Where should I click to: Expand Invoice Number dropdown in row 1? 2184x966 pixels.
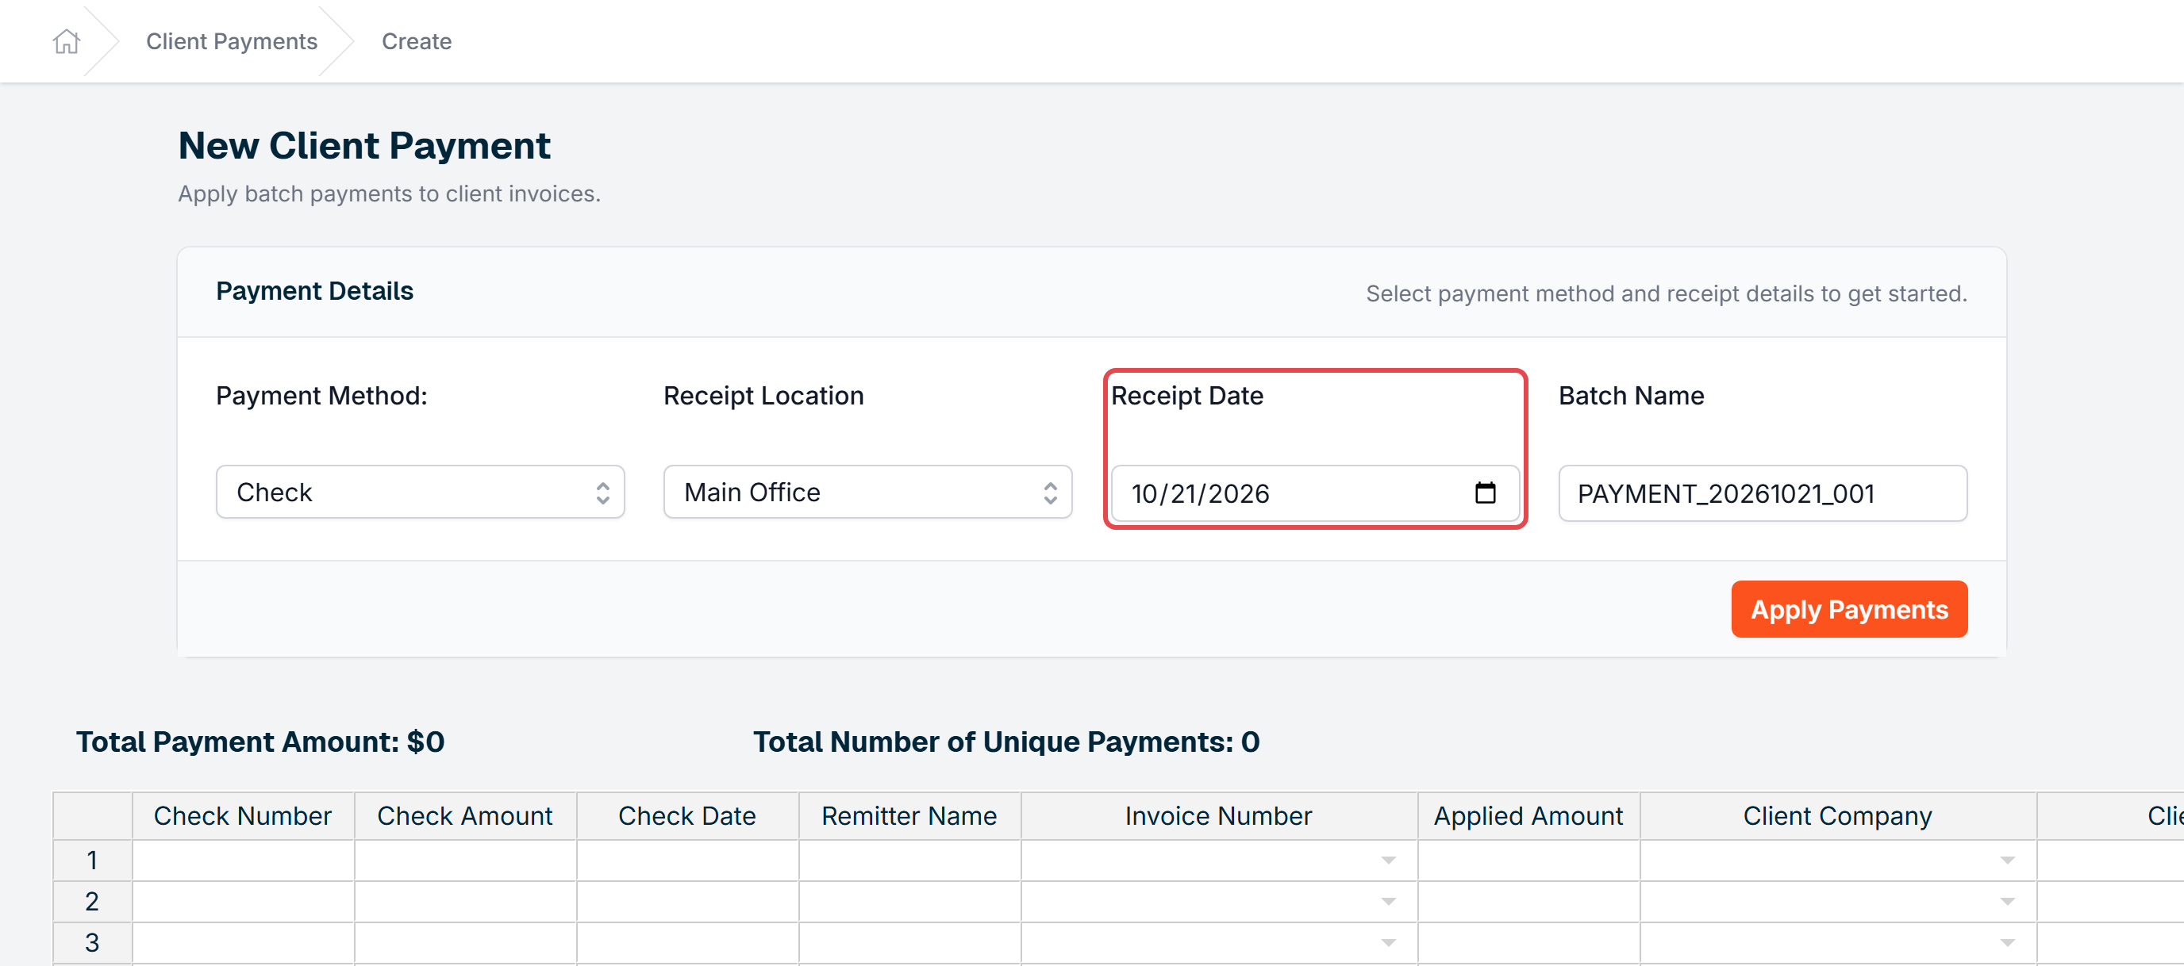pyautogui.click(x=1388, y=861)
